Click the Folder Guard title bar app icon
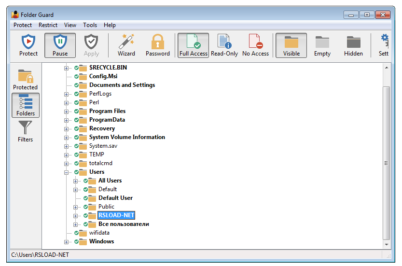The height and width of the screenshot is (266, 402). pyautogui.click(x=15, y=14)
